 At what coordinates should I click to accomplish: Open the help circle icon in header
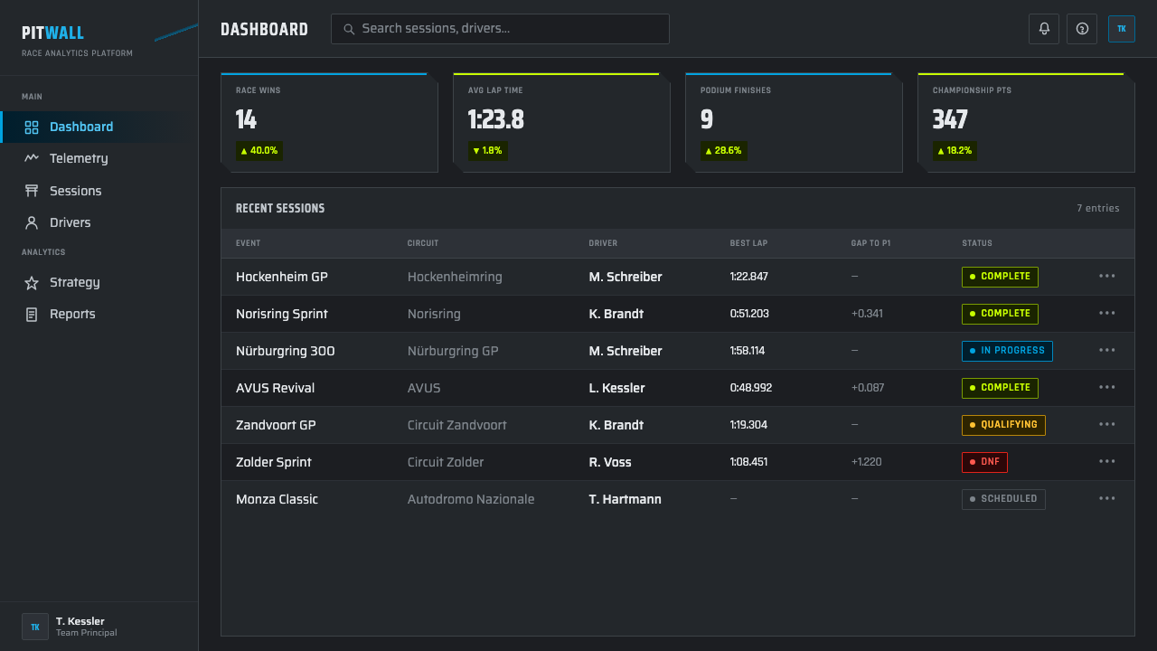(1082, 29)
